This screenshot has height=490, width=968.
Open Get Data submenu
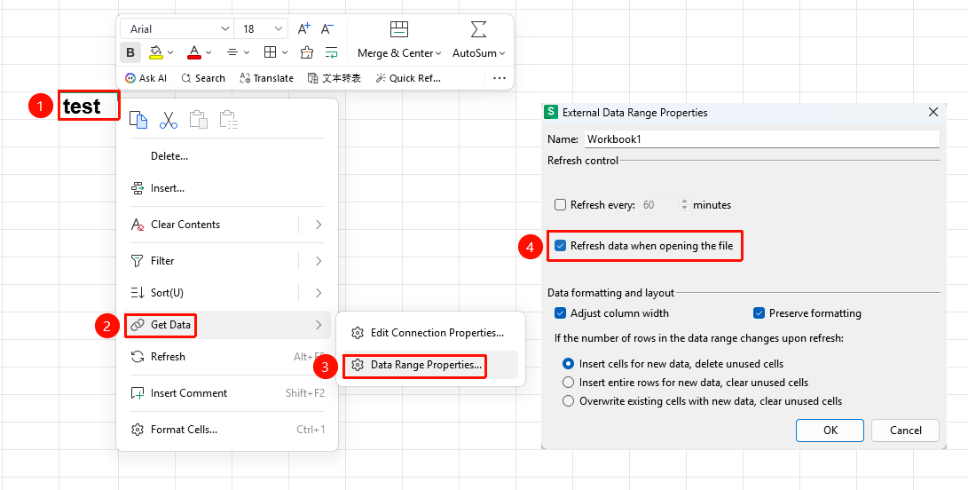tap(227, 325)
